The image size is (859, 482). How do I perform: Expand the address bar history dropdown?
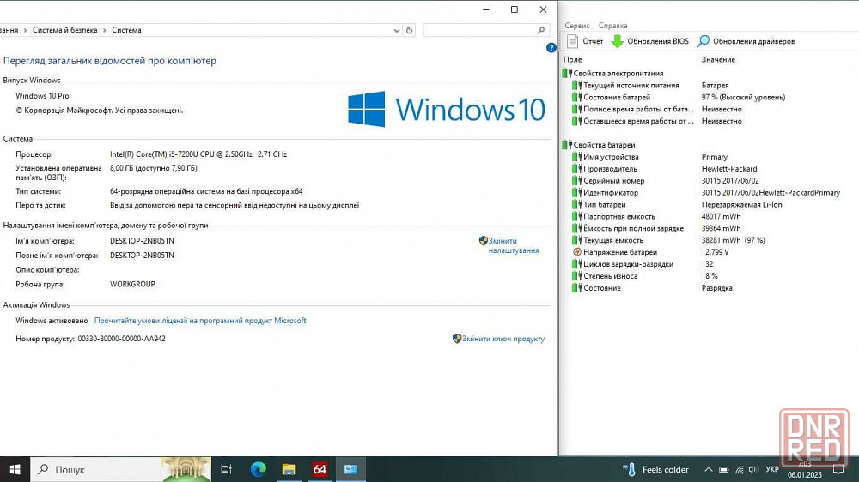397,31
